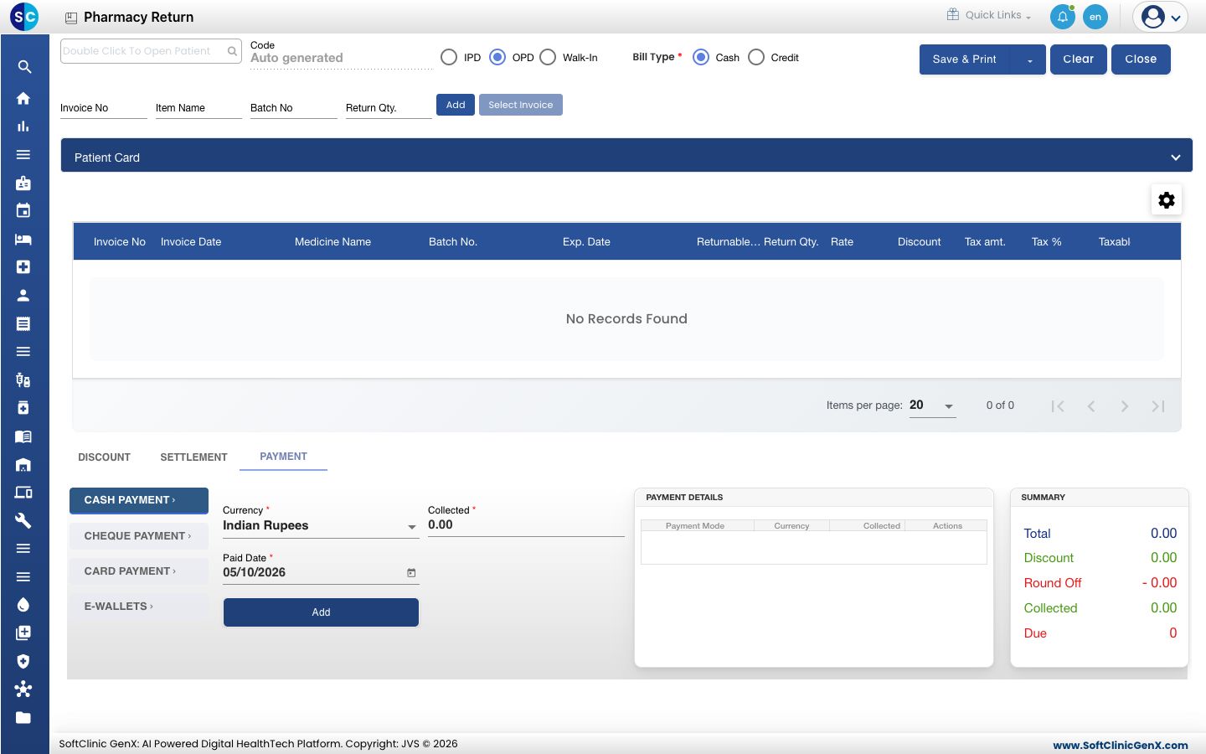This screenshot has height=754, width=1206.
Task: Open the Paid Date calendar picker icon
Action: pos(411,573)
